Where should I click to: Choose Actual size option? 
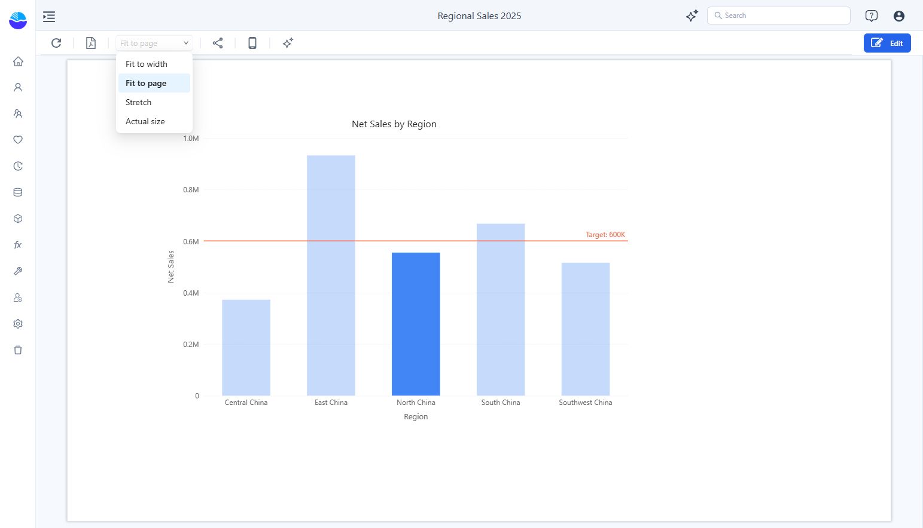coord(154,121)
